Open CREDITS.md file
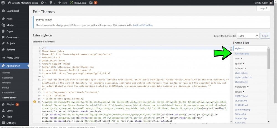Viewport: 277px width, 128px height. coord(241,96)
